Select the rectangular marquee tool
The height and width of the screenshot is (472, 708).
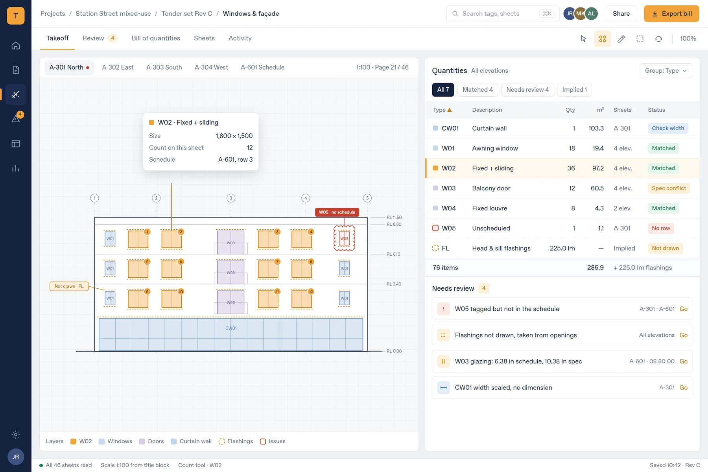click(640, 39)
